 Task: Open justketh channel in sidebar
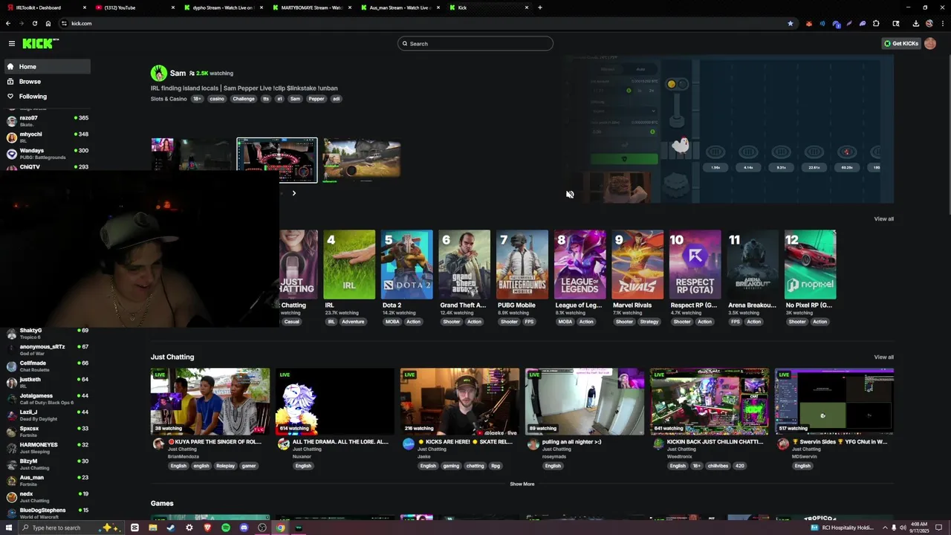coord(46,382)
